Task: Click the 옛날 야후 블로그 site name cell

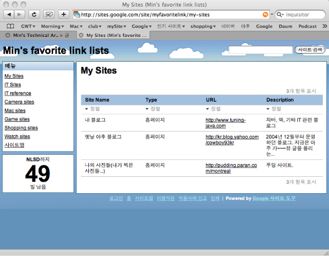Action: point(103,137)
